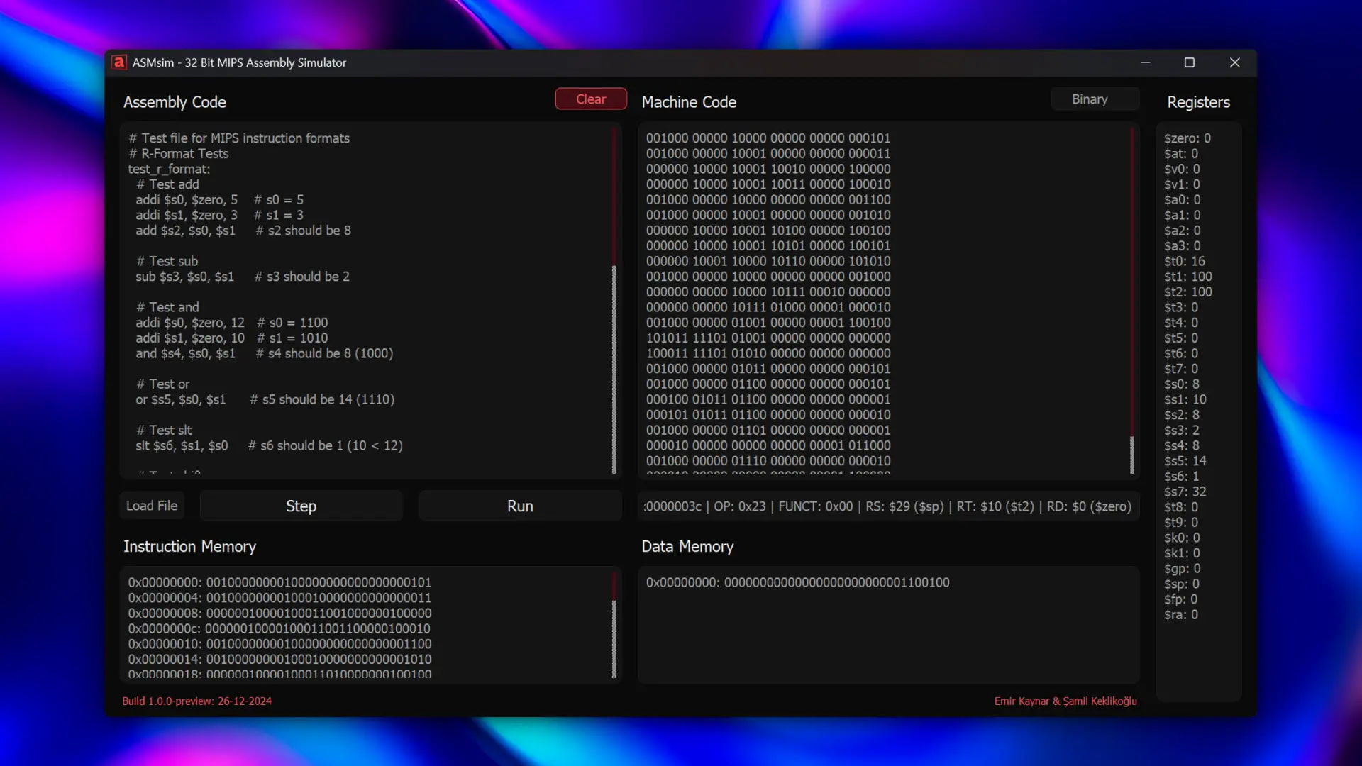Click machine code line starting with 000101

pos(768,415)
